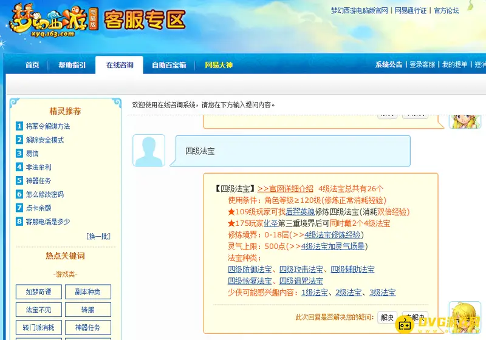486x340 pixels.
Task: Go to 官方论坛 link
Action: [447, 10]
